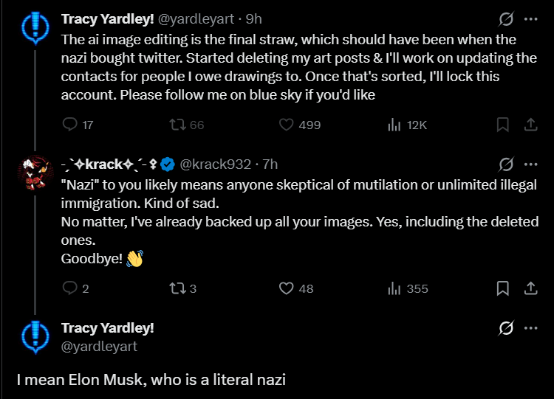View analytics showing 12K views
This screenshot has width=554, height=399.
click(394, 125)
